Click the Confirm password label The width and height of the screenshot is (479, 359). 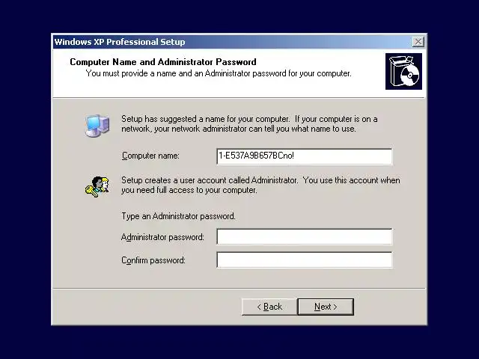click(153, 260)
